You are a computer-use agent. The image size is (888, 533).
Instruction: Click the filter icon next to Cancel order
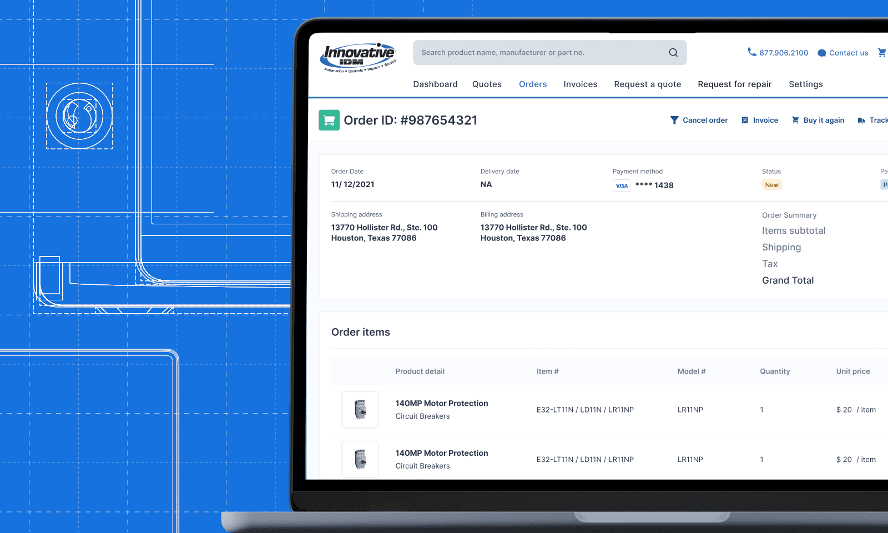(674, 120)
